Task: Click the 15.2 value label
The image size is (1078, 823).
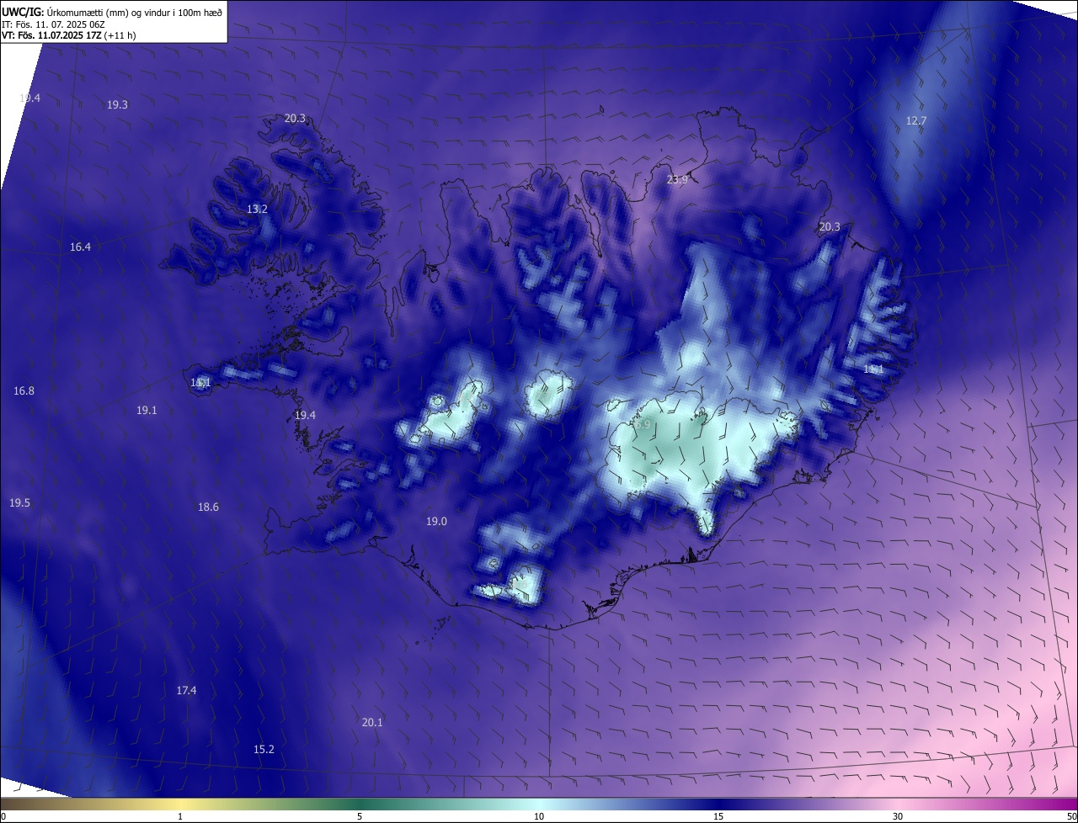Action: point(264,750)
